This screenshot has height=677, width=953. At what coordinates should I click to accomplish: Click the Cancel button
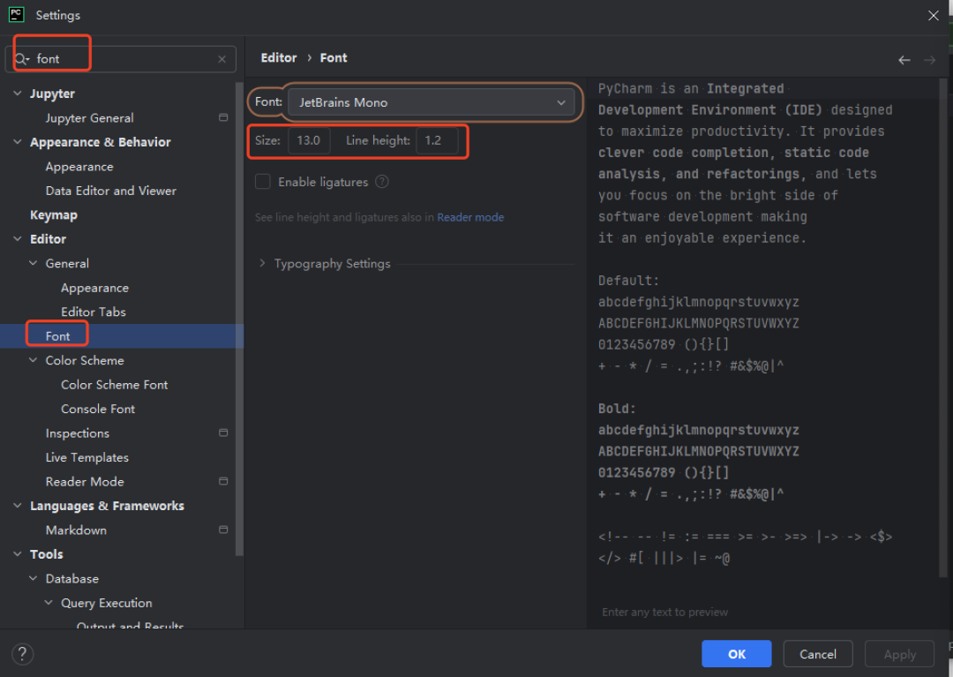point(817,654)
